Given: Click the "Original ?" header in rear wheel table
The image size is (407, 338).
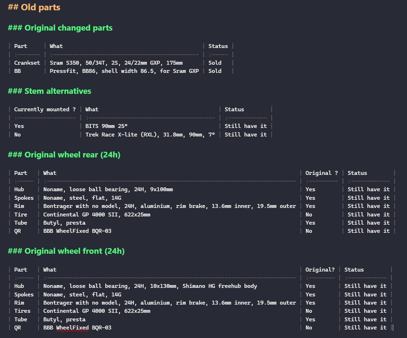Looking at the screenshot, I should (322, 173).
